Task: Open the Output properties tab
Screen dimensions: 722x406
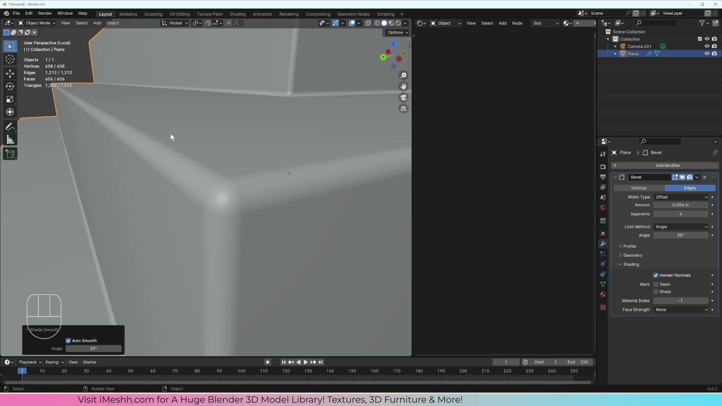Action: coord(603,177)
